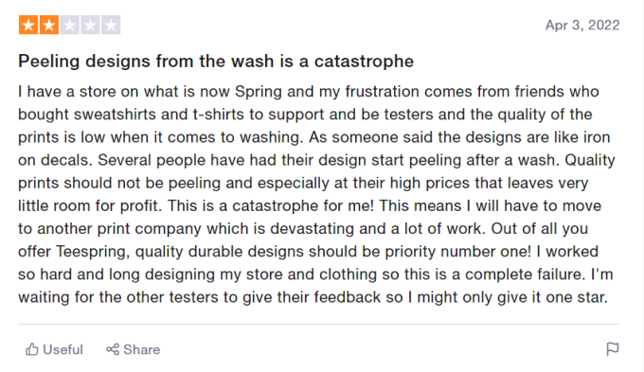Screen dimensions: 644x372
Task: Click the share network icon
Action: (113, 349)
